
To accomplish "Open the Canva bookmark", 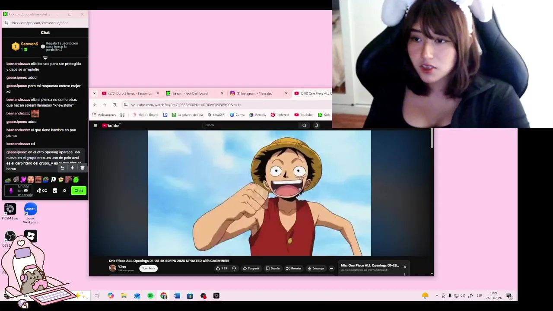I will coord(237,115).
